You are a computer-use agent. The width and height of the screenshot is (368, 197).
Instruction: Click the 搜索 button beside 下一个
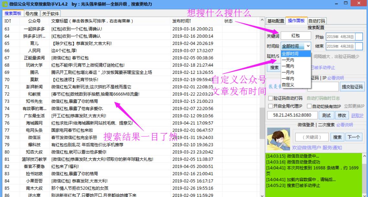337,137
